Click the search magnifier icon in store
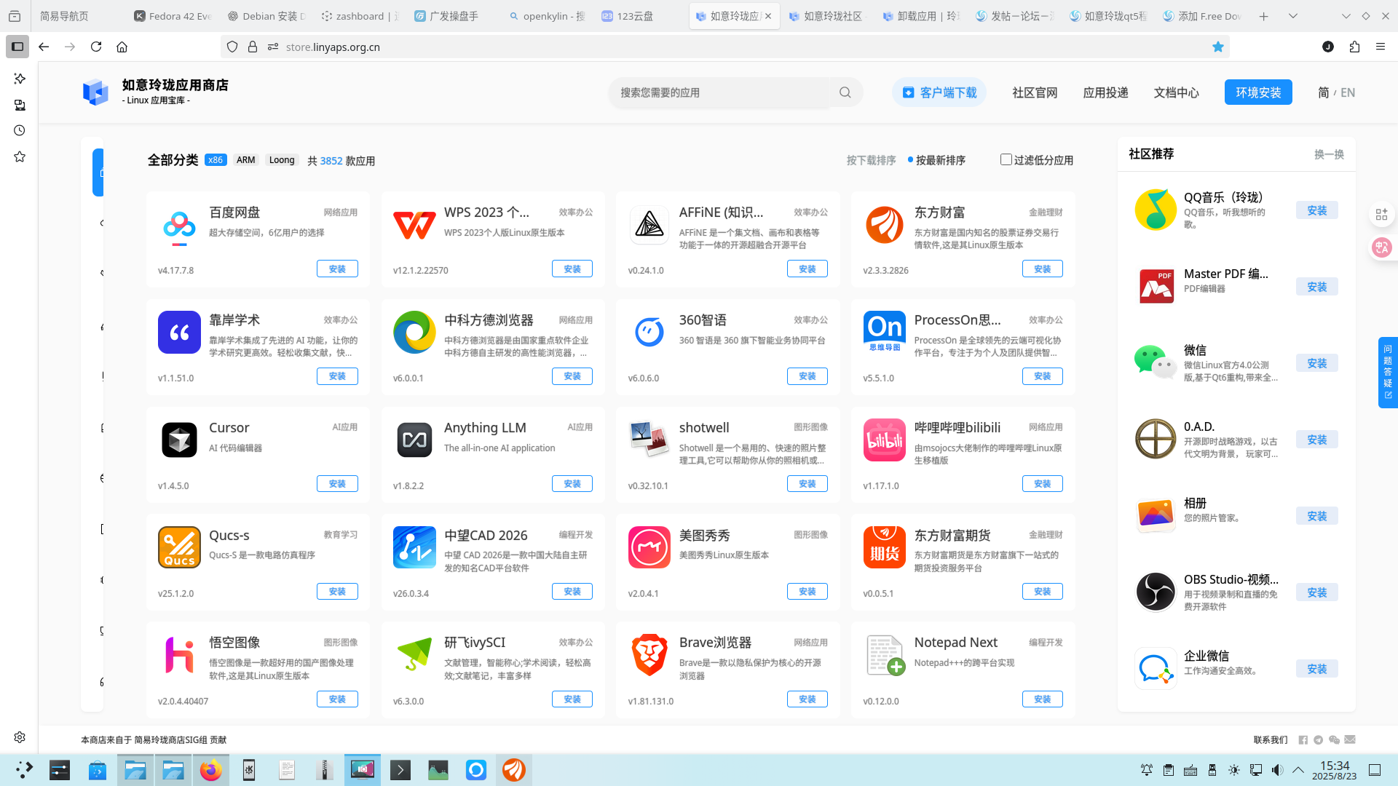The image size is (1398, 786). [x=845, y=92]
